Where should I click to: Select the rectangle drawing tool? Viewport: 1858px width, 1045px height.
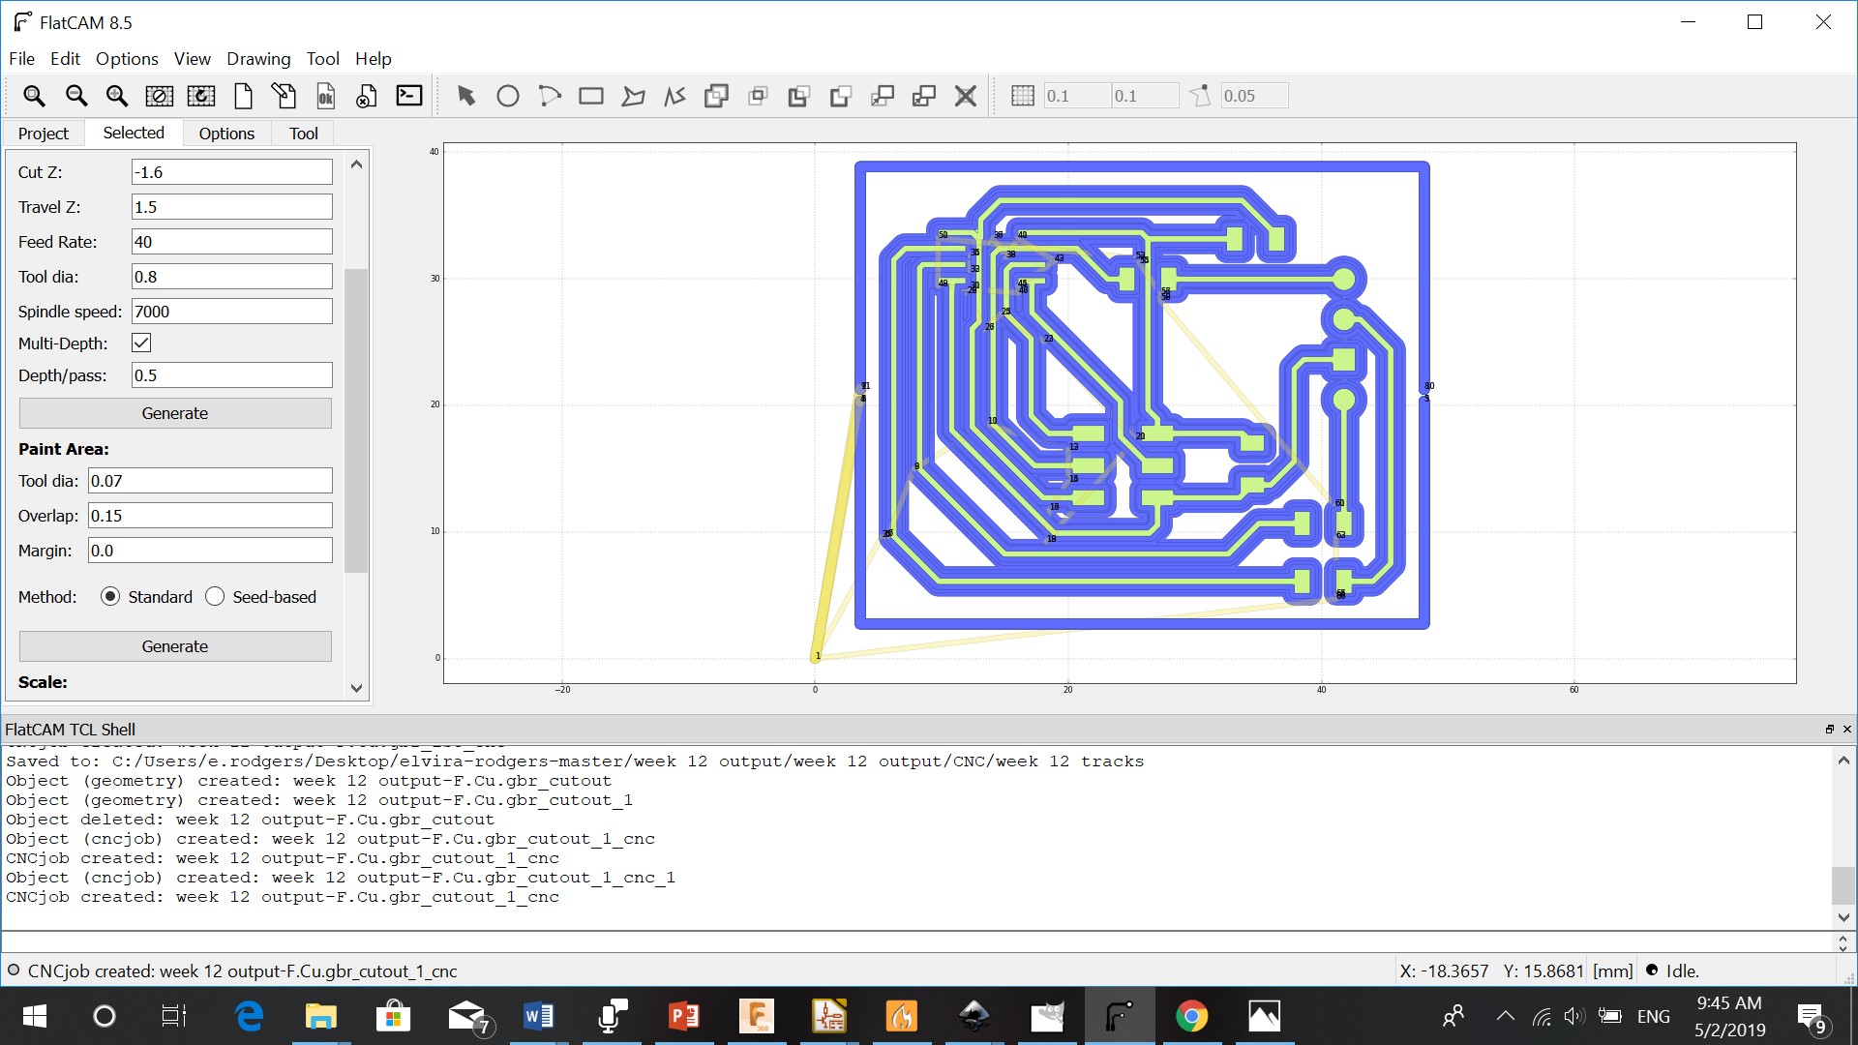click(x=590, y=96)
